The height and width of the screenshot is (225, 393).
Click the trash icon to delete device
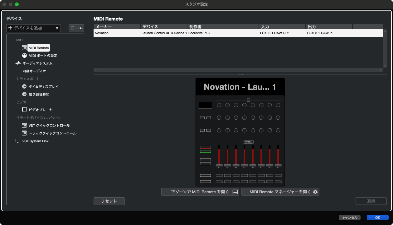click(72, 28)
